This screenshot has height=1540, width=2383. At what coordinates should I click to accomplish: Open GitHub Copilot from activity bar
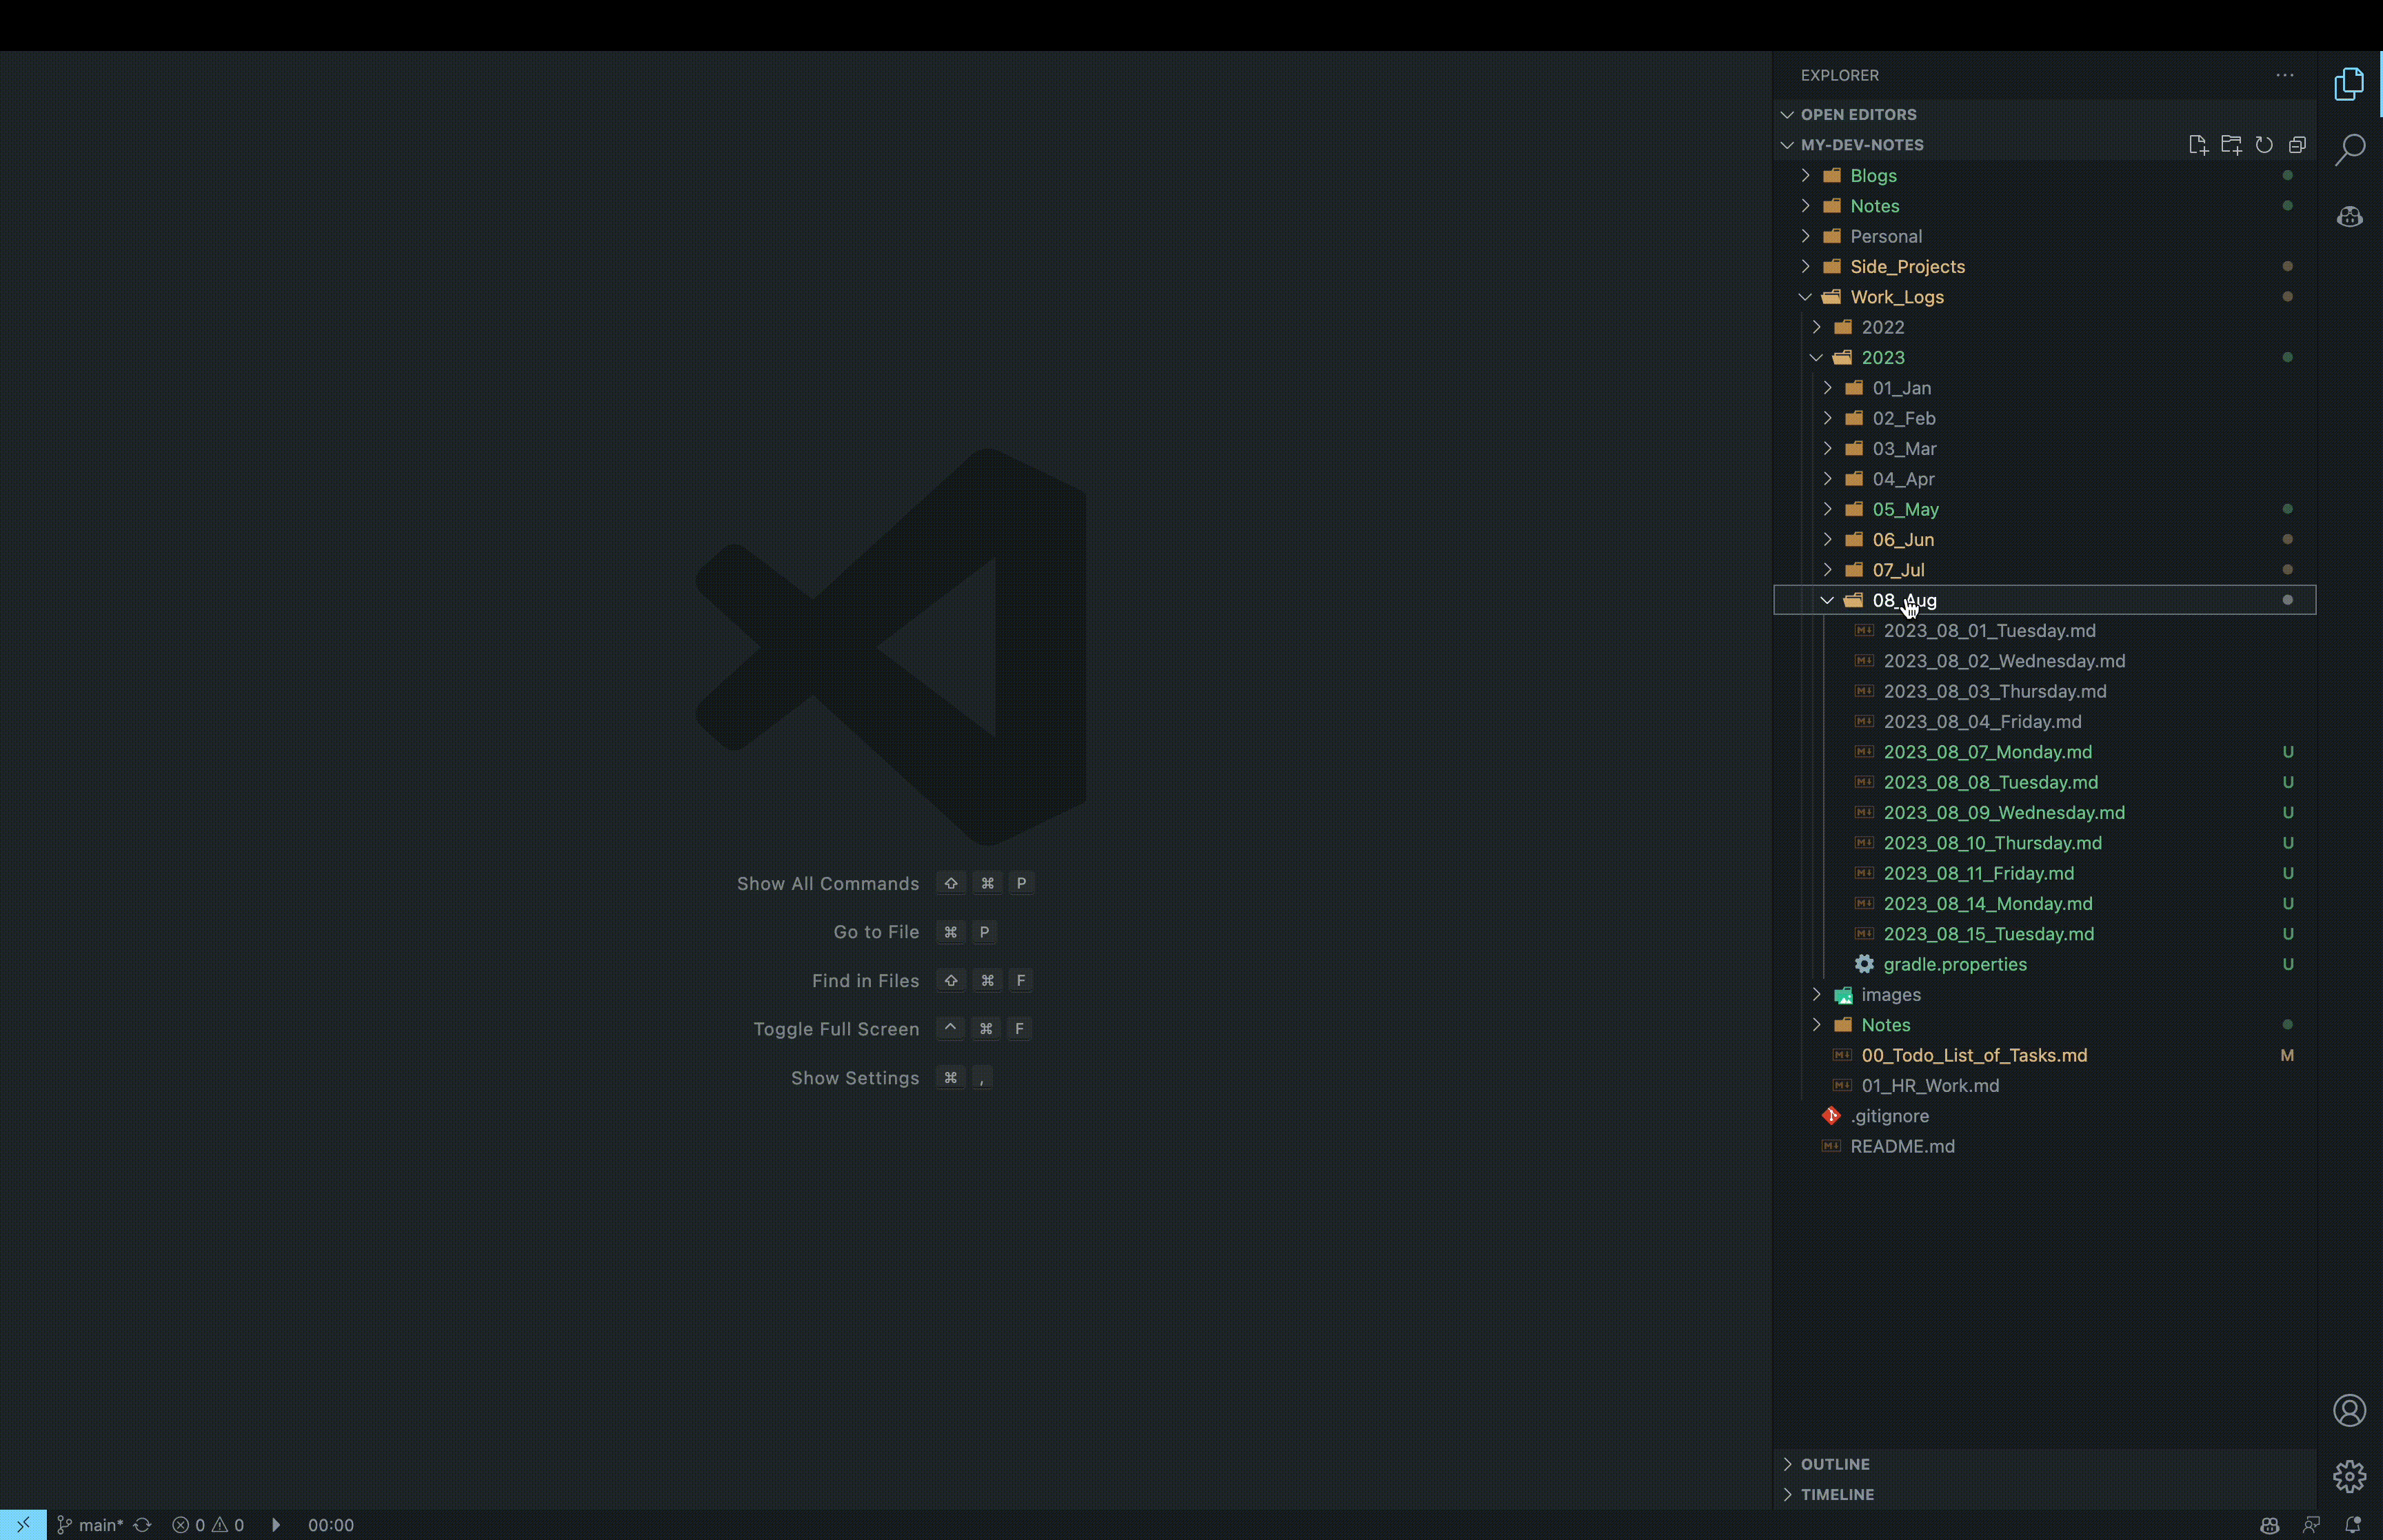click(x=2349, y=216)
